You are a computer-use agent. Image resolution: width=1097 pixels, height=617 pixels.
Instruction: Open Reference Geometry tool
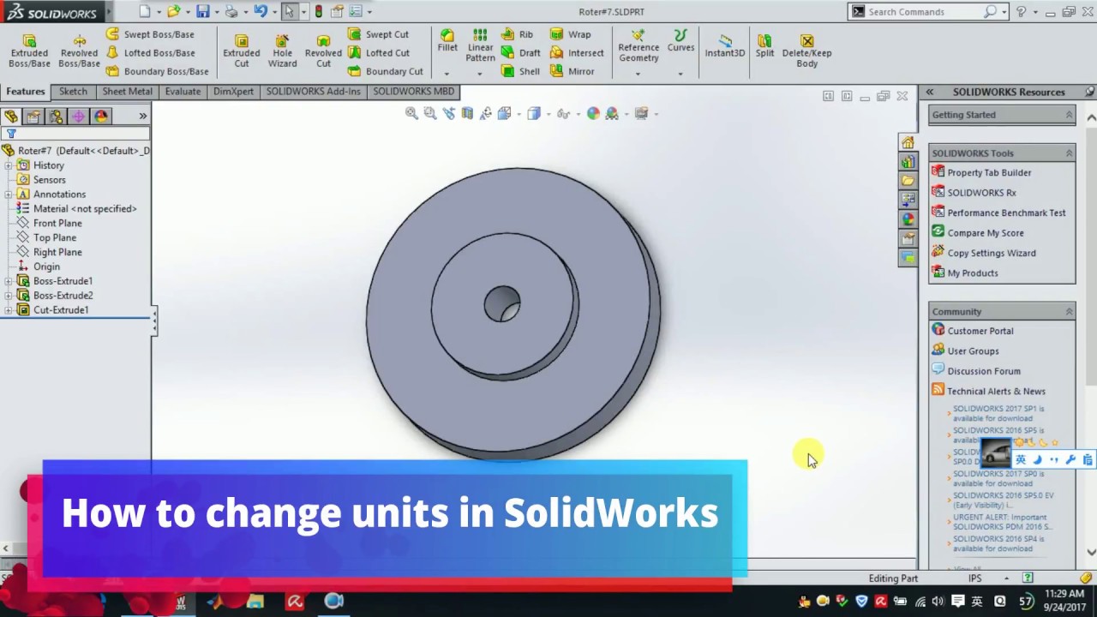tap(638, 45)
